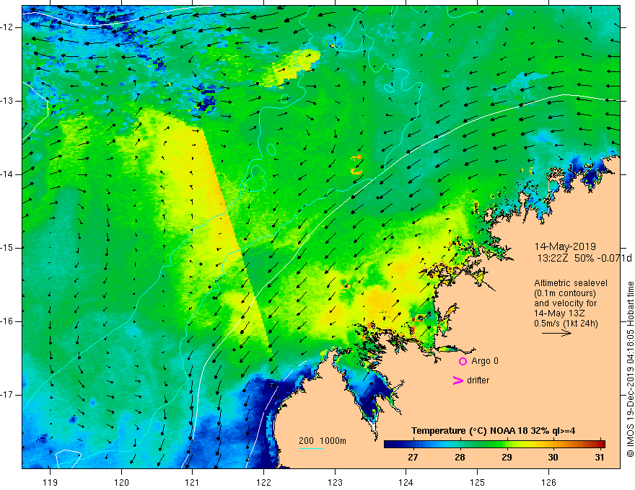Click the magenta drifter arrow marker in legend
Viewport: 635px width, 490px height.
pos(457,380)
